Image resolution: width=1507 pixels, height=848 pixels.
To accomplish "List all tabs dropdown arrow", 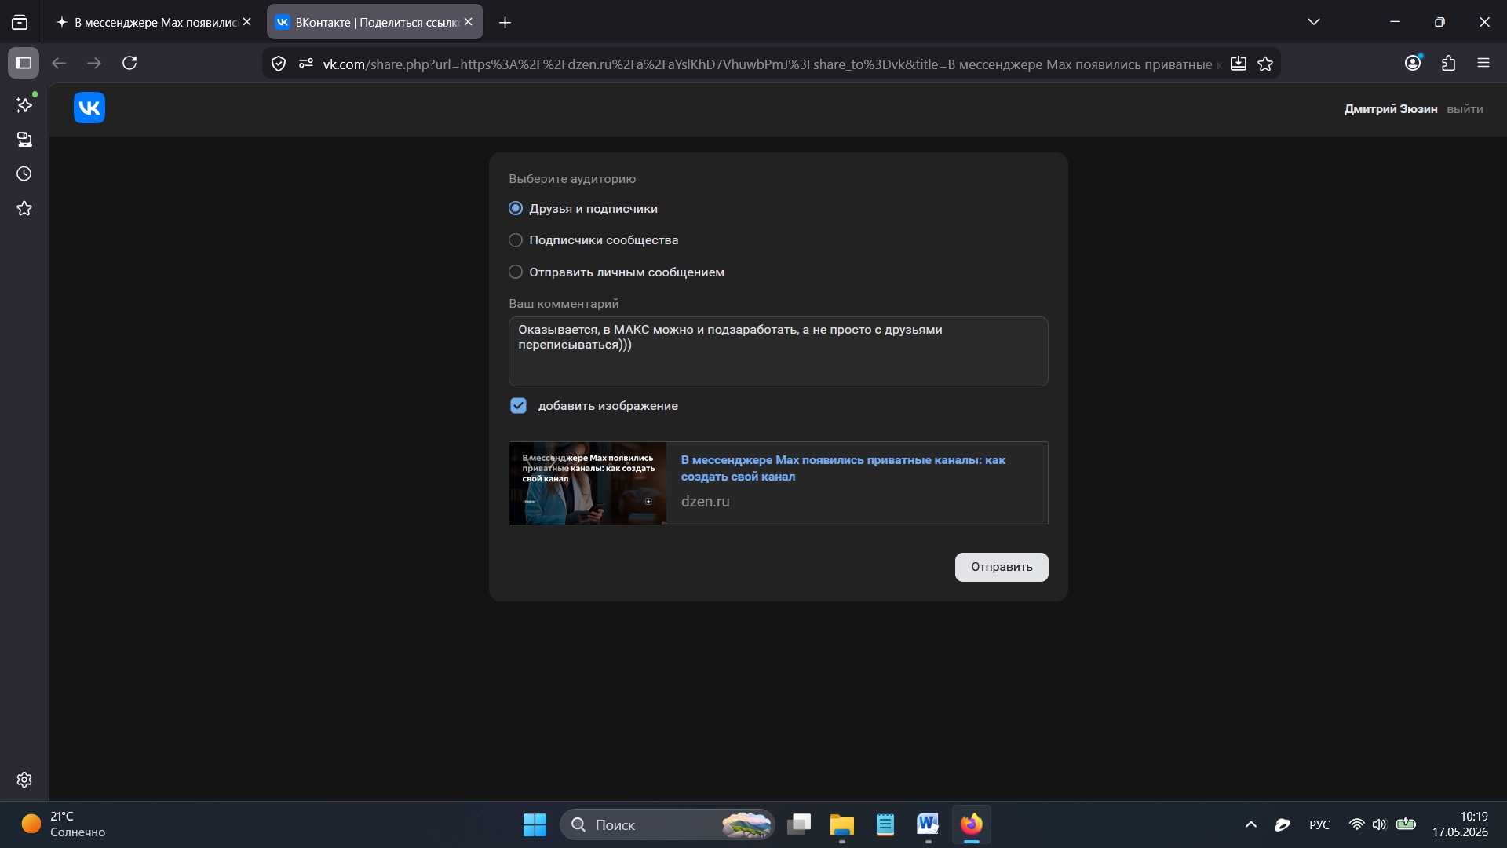I will [x=1314, y=22].
